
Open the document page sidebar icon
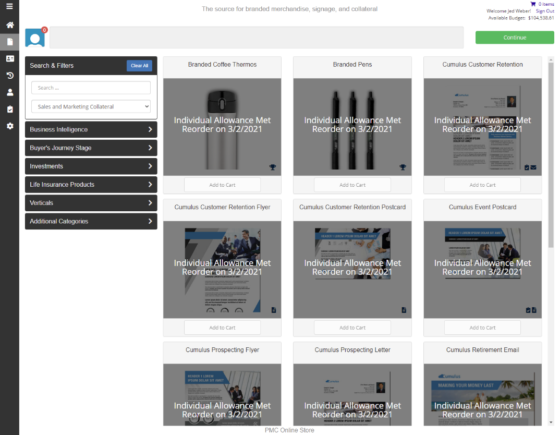[9, 42]
